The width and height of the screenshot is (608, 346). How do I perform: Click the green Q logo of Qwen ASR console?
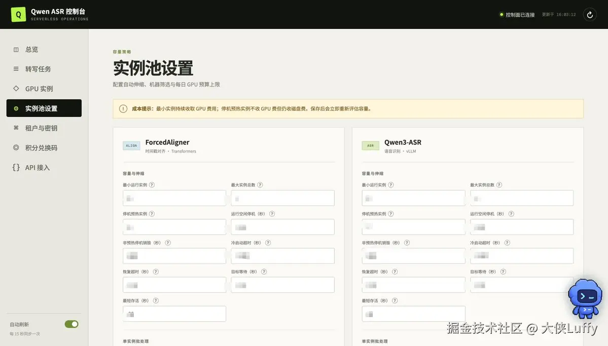tap(18, 14)
